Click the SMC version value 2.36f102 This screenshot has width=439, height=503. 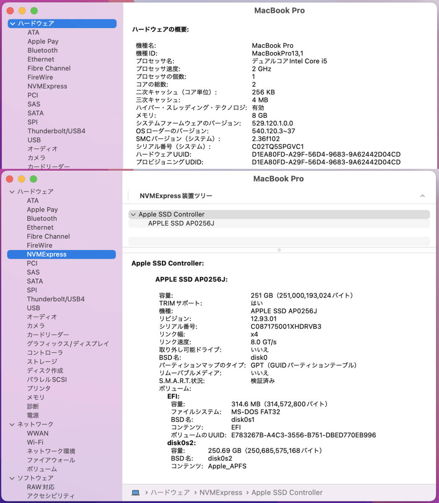tap(266, 139)
